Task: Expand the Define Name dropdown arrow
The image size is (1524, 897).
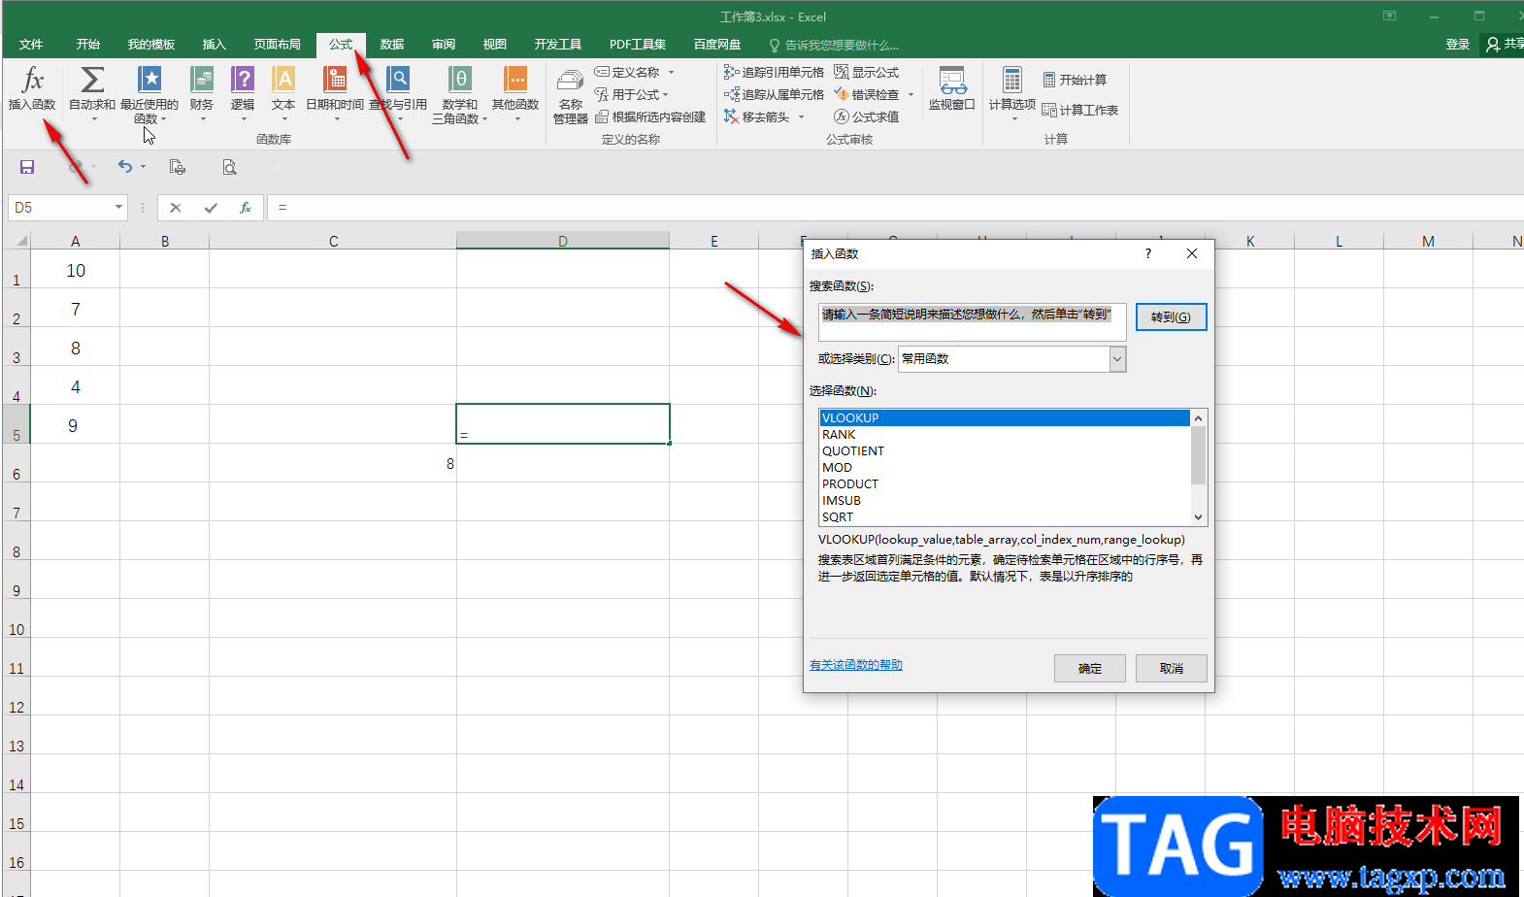Action: coord(671,72)
